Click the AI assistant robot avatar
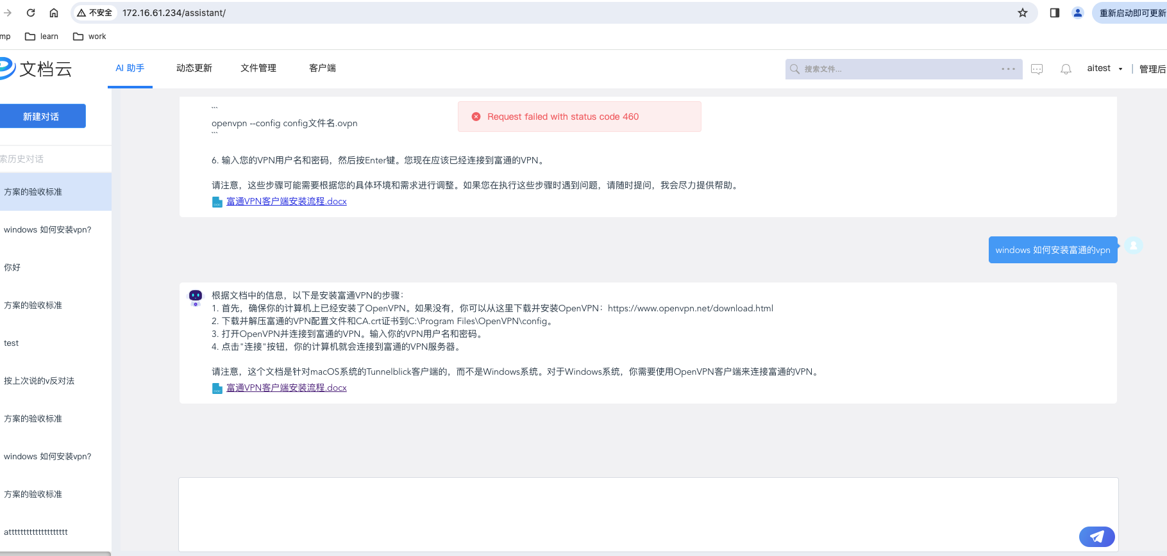 click(196, 297)
